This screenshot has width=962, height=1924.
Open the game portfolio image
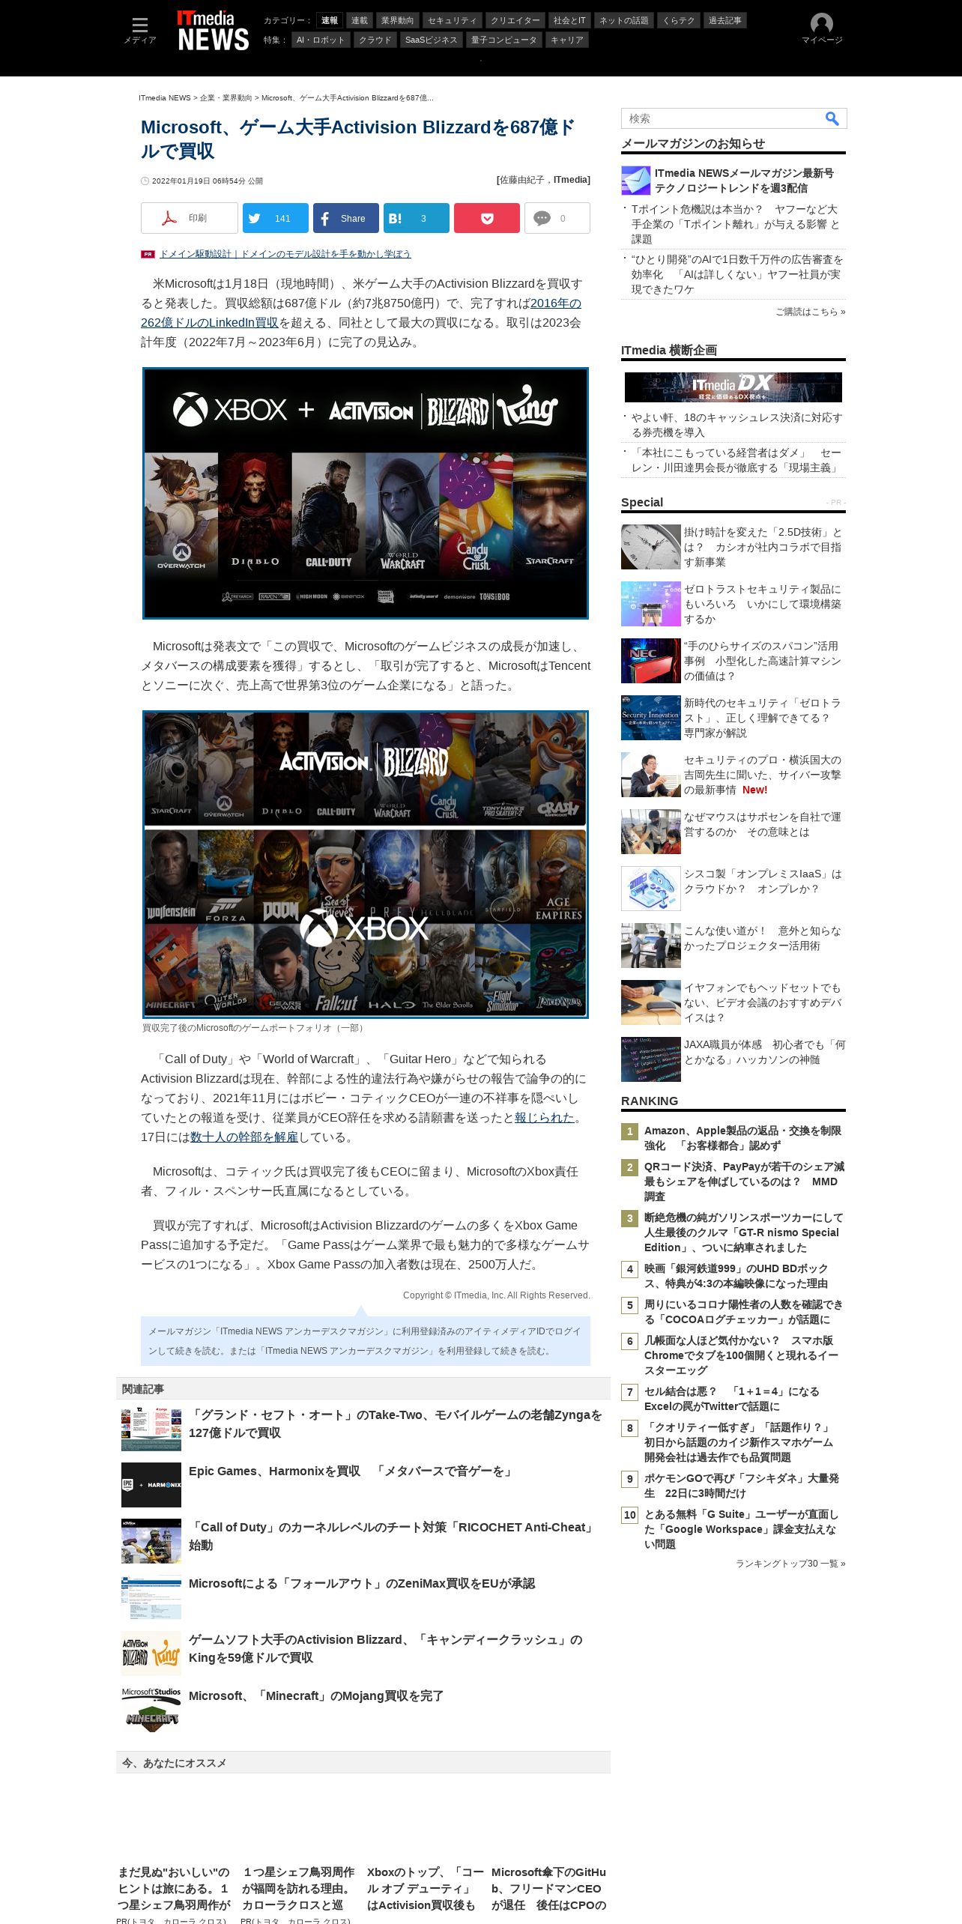366,865
